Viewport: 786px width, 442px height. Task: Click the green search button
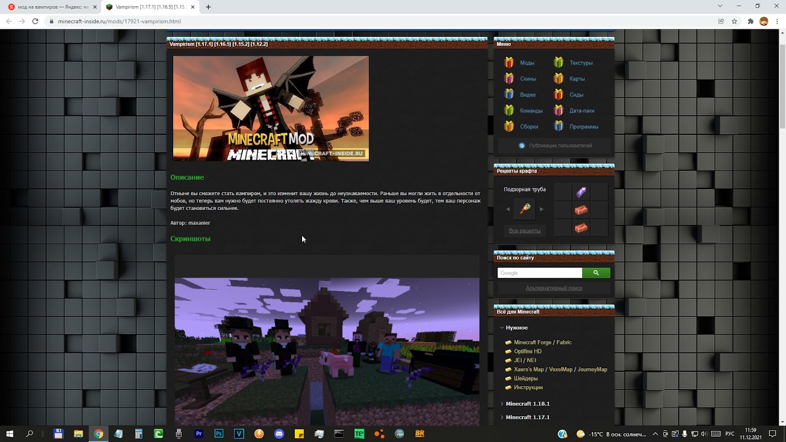(596, 273)
